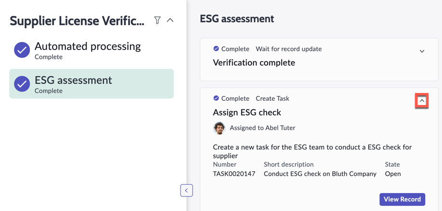The width and height of the screenshot is (442, 211).
Task: Collapse the left sidebar panel
Action: tap(186, 190)
